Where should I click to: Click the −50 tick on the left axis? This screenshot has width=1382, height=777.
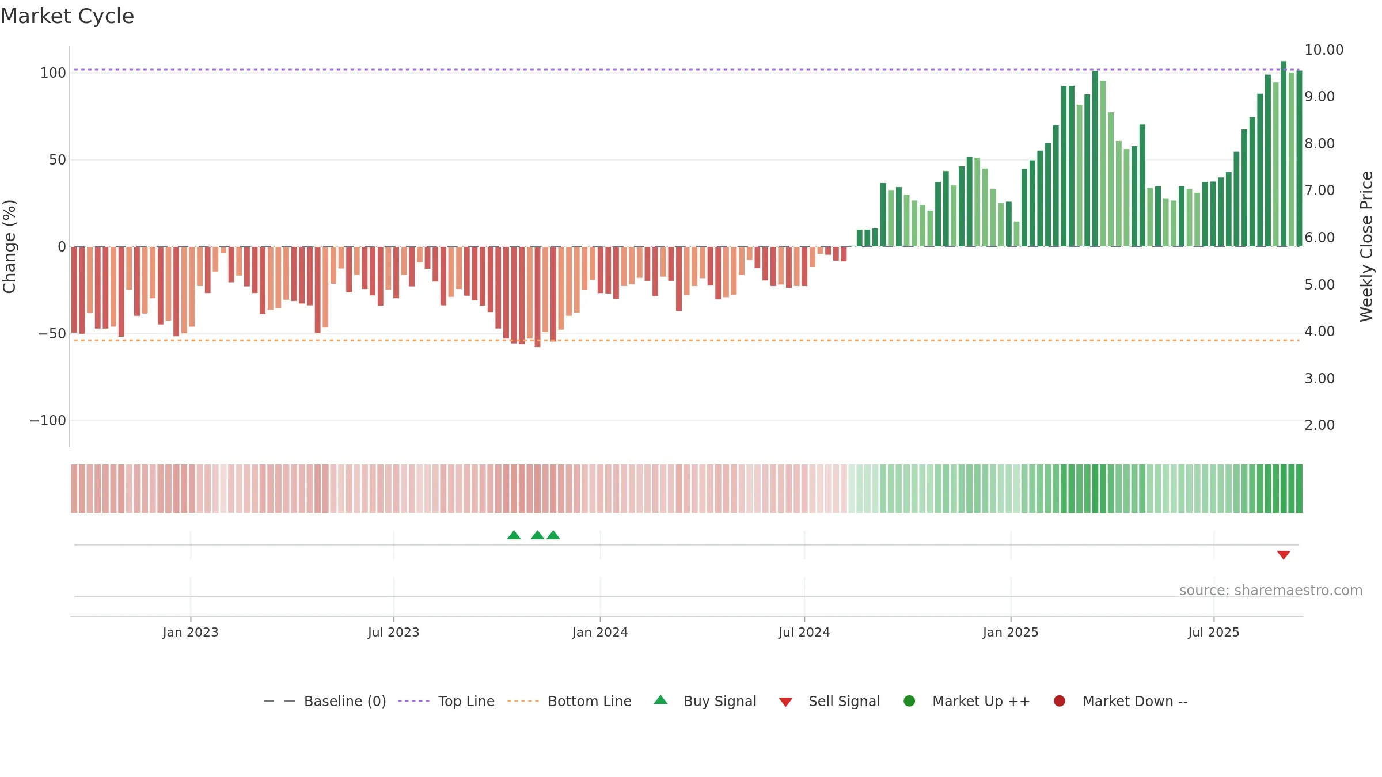pyautogui.click(x=52, y=334)
